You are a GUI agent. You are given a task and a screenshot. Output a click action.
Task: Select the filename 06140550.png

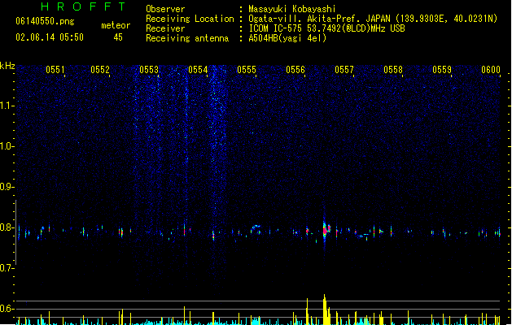tap(45, 21)
